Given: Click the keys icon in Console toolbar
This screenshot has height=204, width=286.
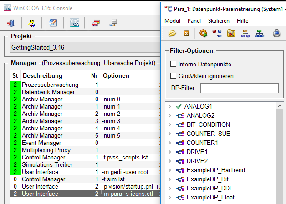Looking at the screenshot, I should click(x=31, y=23).
